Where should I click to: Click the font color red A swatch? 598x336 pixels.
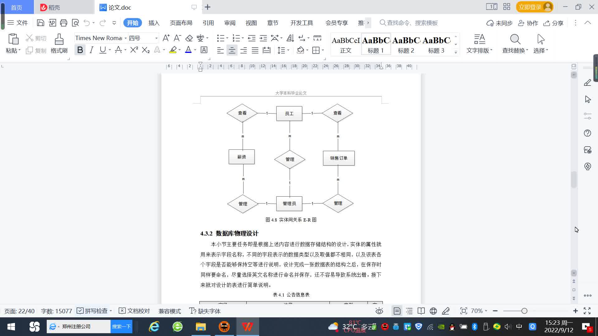(x=188, y=50)
